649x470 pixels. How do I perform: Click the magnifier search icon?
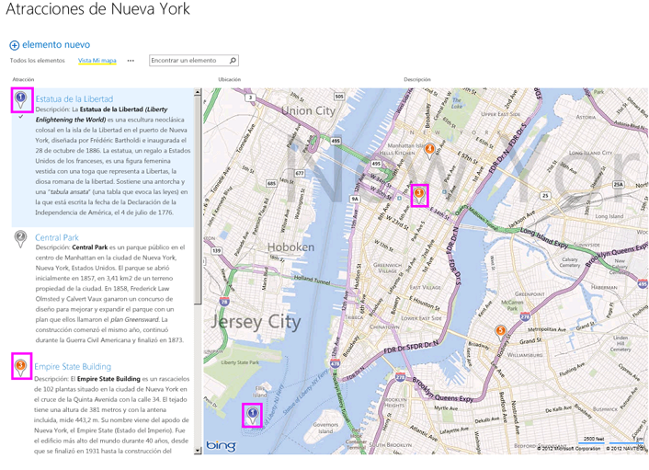233,61
